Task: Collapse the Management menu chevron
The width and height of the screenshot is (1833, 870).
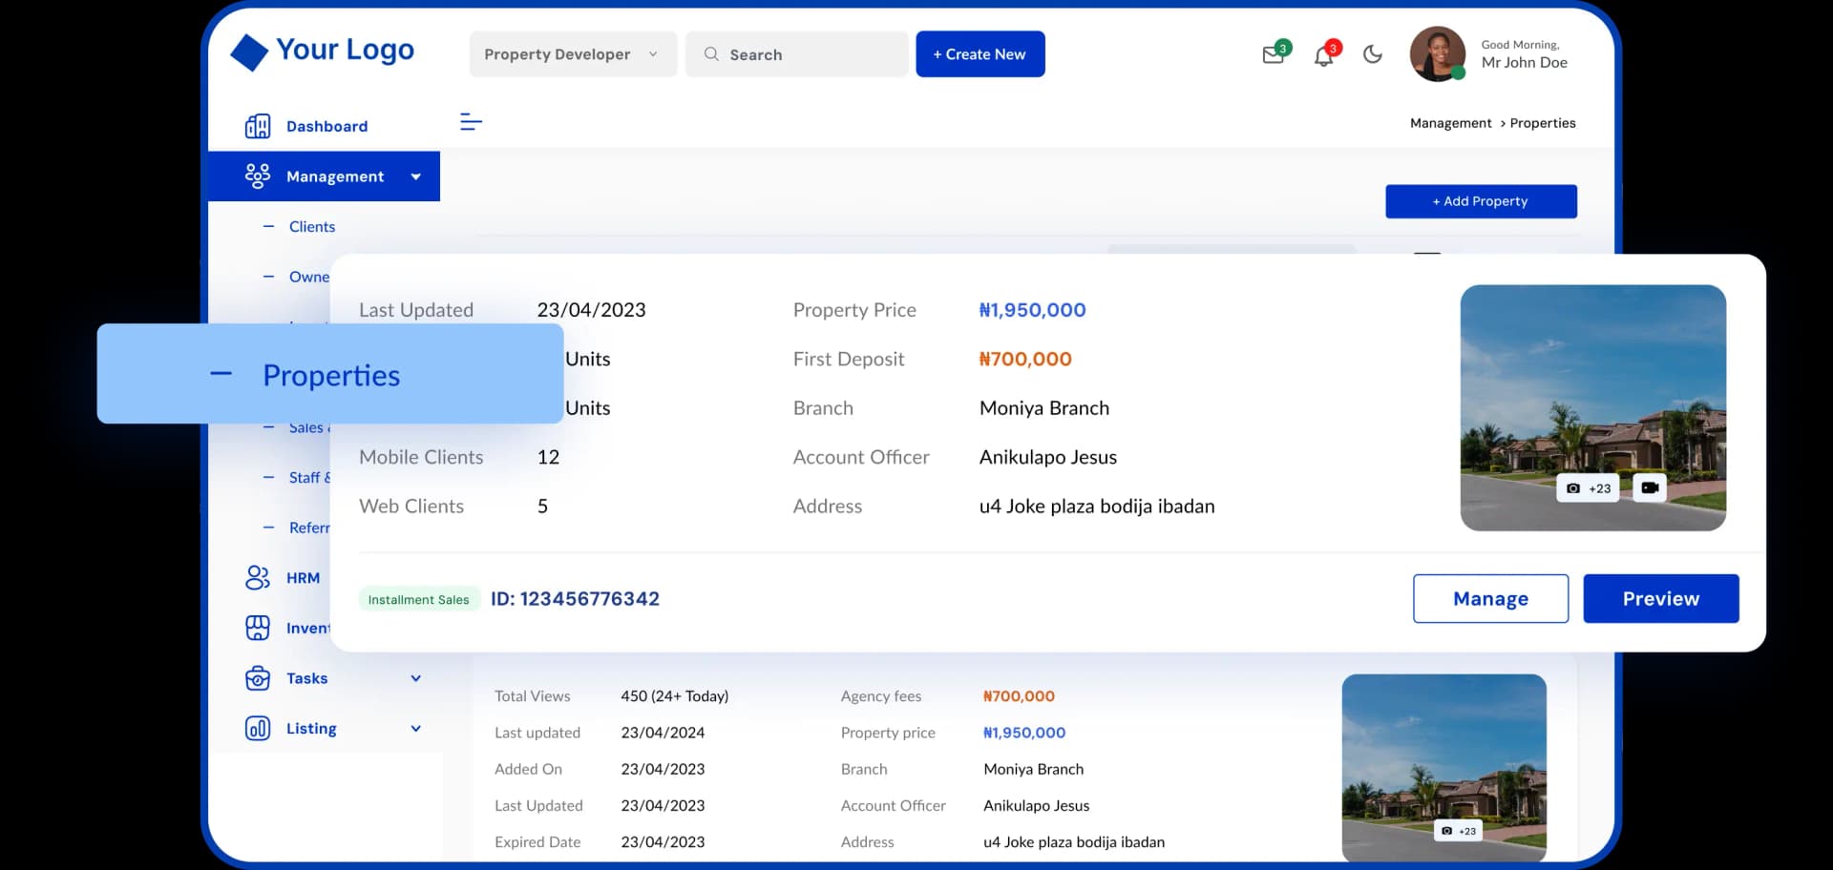Action: (415, 176)
